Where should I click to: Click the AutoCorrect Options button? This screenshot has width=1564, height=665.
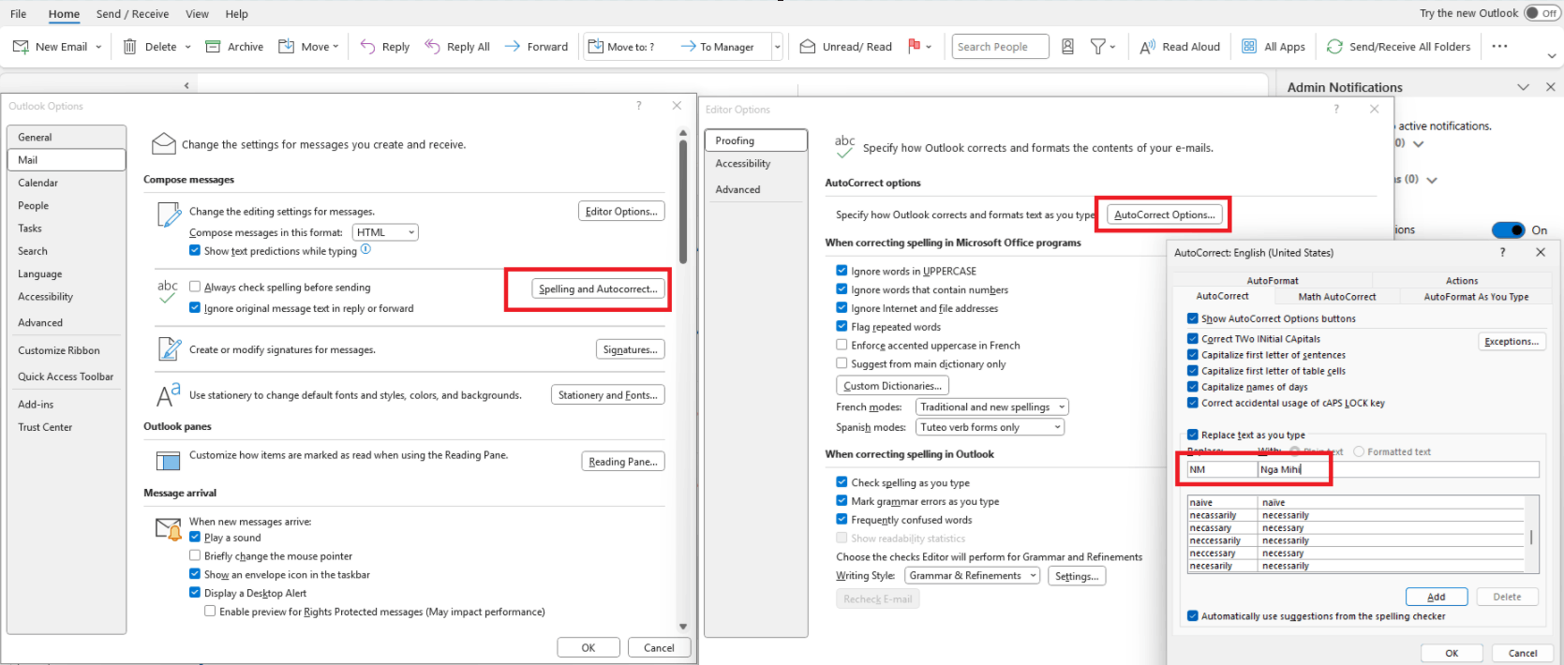coord(1164,214)
